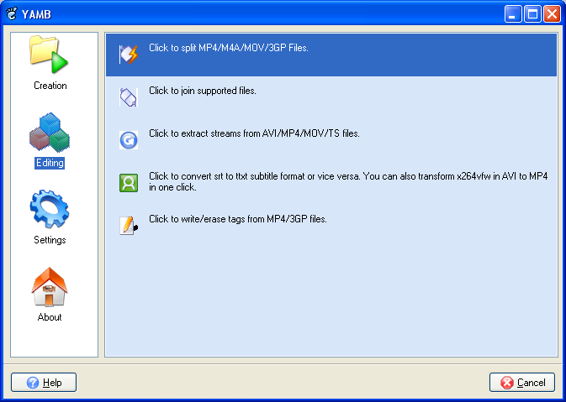Open the Creation section folder icon
Screen dimensions: 566x402
click(x=49, y=55)
